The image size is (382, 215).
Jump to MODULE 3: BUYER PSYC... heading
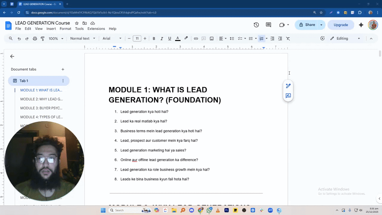41,108
